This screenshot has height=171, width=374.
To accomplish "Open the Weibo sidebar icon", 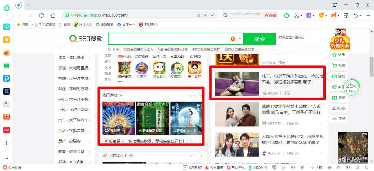I will coord(7,53).
